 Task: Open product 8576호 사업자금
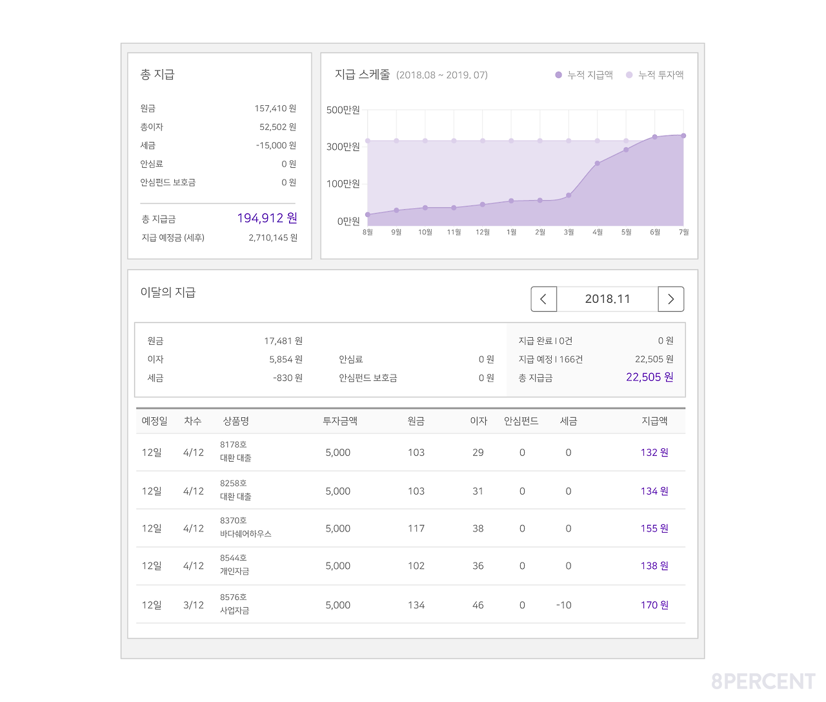tap(234, 604)
